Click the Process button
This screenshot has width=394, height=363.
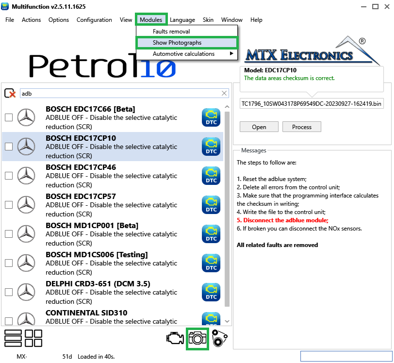302,127
